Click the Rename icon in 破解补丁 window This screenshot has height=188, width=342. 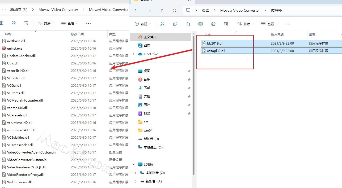coord(201,24)
